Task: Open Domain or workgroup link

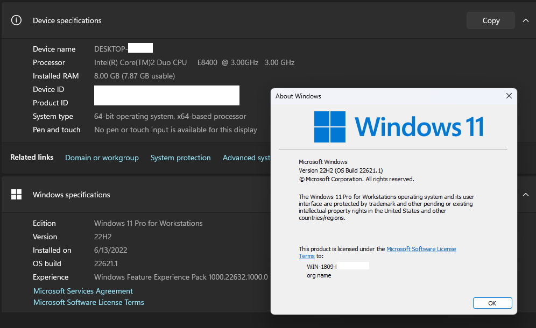Action: [x=102, y=158]
